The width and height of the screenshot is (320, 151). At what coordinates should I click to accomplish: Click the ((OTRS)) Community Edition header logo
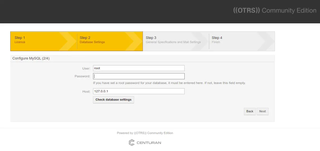[275, 10]
